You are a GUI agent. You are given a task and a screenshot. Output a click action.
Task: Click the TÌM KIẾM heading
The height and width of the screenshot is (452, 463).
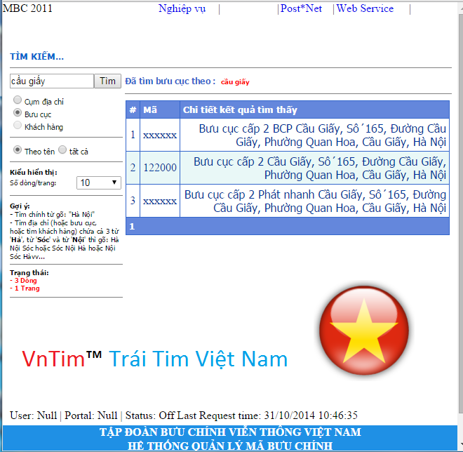36,56
